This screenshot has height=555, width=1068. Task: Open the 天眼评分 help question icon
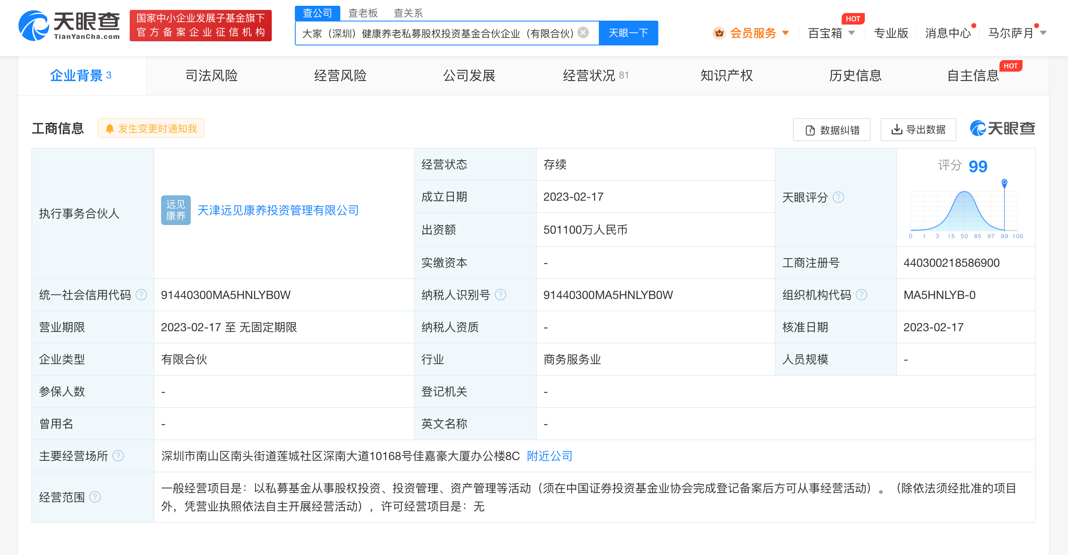point(838,197)
